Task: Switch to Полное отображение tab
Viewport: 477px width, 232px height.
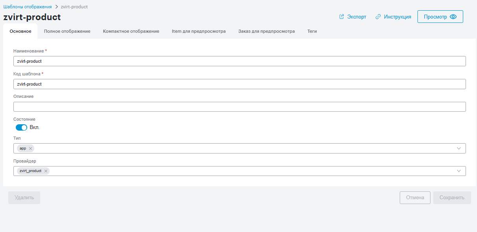Action: tap(67, 31)
